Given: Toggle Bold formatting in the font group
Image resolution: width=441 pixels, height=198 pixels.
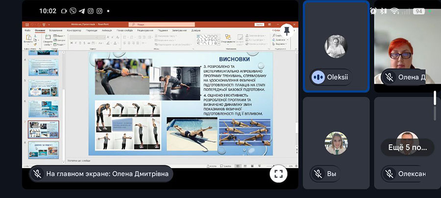Looking at the screenshot, I should [72, 43].
